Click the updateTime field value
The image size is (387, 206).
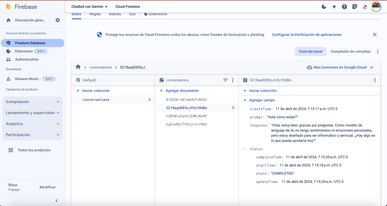click(313, 182)
